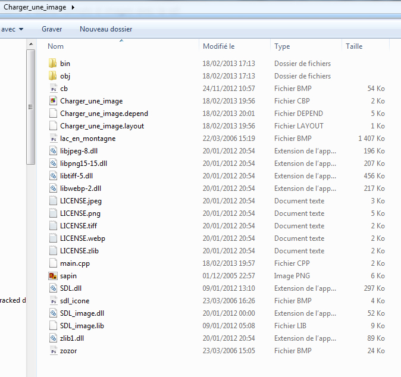Sort by the Type column header
The image size is (401, 377).
[x=282, y=46]
